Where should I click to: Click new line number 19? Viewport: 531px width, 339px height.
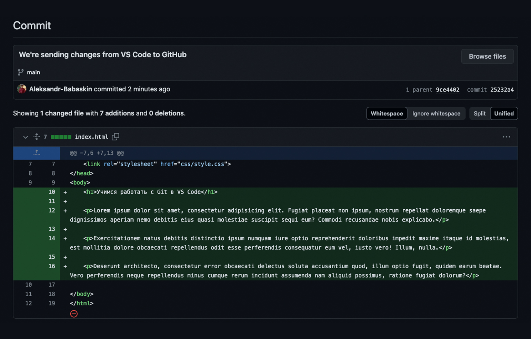pyautogui.click(x=52, y=303)
